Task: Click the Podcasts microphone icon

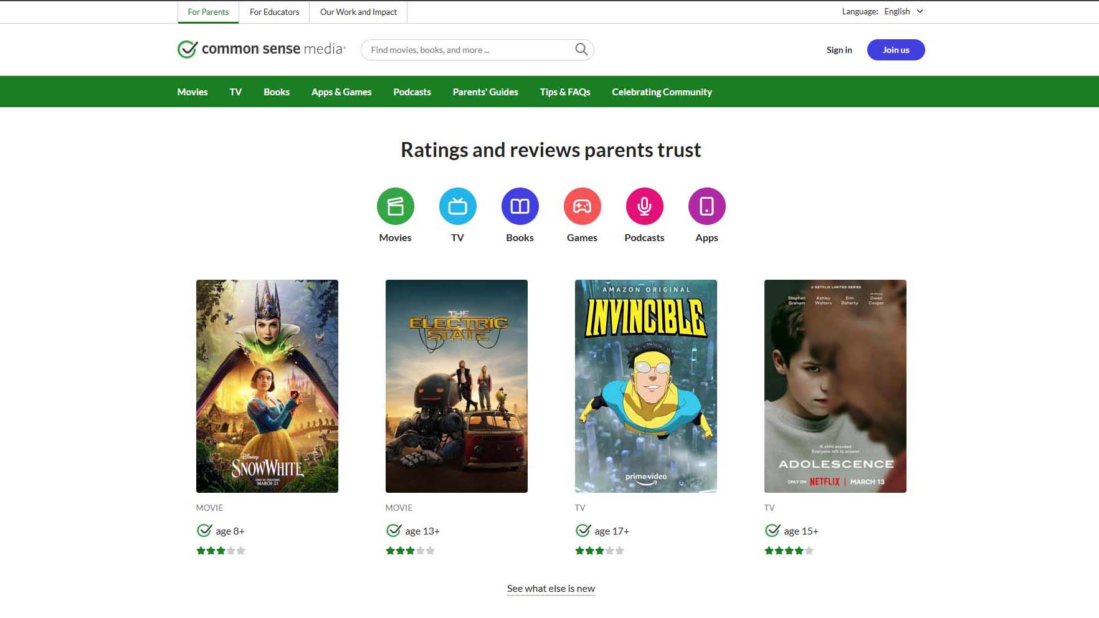Action: pos(644,206)
